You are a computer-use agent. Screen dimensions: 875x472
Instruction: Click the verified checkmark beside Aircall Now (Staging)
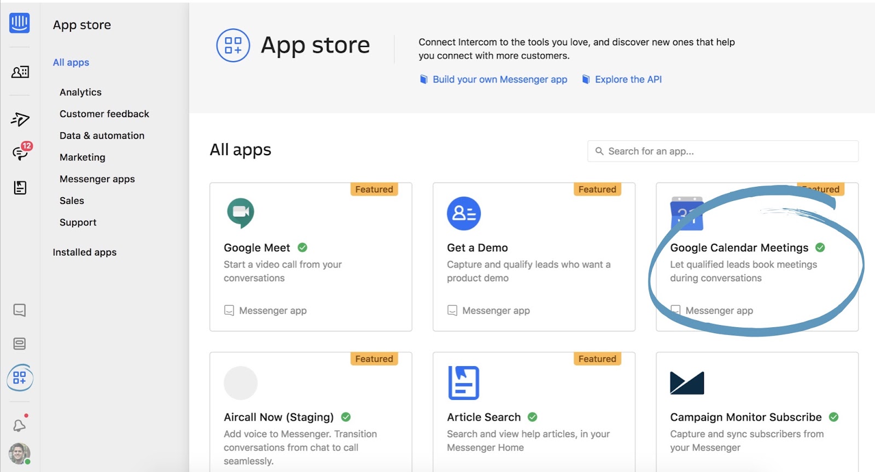[346, 417]
